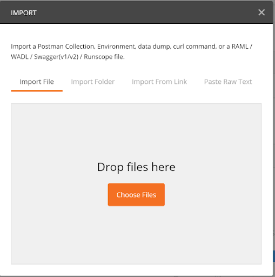The height and width of the screenshot is (277, 275).
Task: Click 'Runscope file' in the description text
Action: [104, 57]
